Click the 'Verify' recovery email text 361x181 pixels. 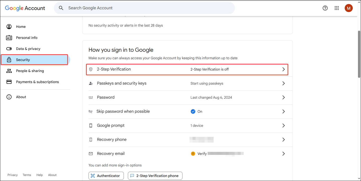[202, 154]
